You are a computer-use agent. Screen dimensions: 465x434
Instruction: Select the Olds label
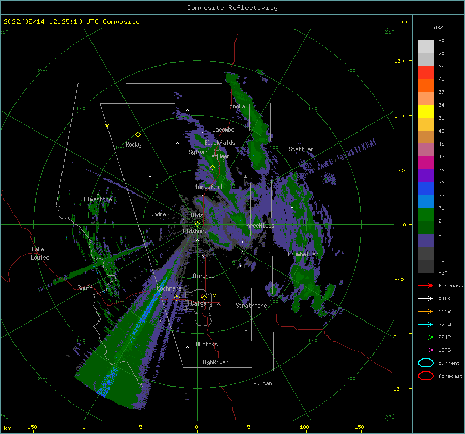pyautogui.click(x=197, y=215)
